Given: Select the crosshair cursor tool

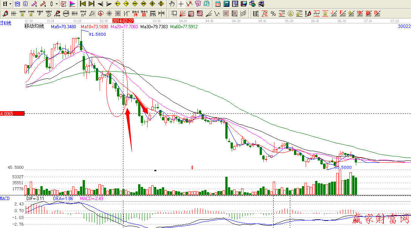Looking at the screenshot, I should click(181, 4).
